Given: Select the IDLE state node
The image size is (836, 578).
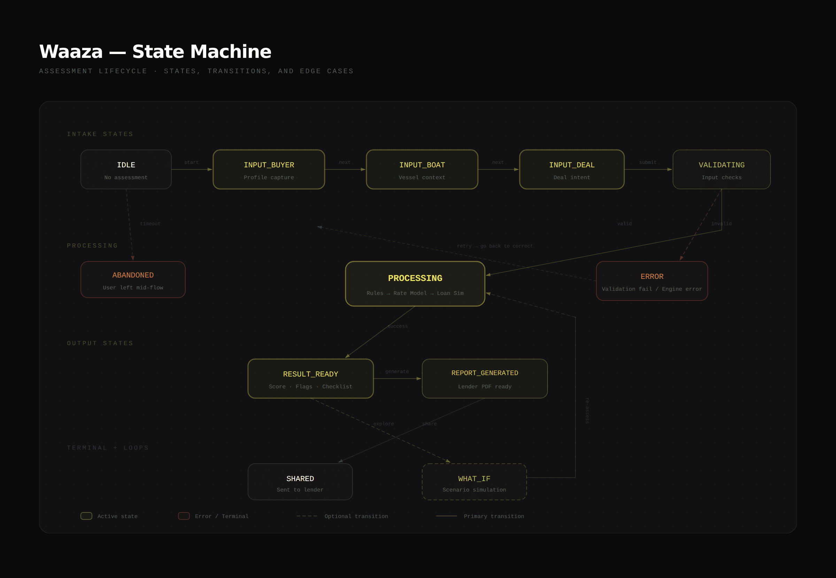Looking at the screenshot, I should coord(126,169).
